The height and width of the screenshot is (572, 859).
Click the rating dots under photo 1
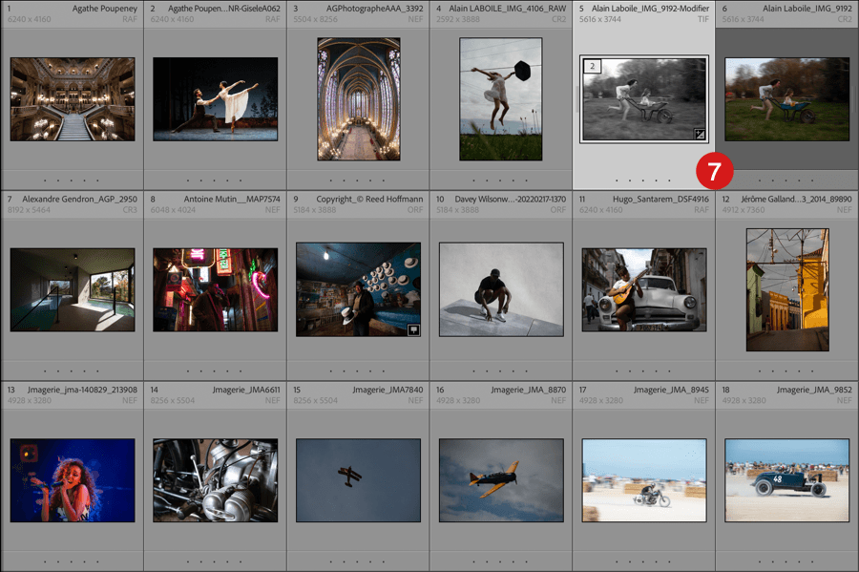(x=72, y=180)
